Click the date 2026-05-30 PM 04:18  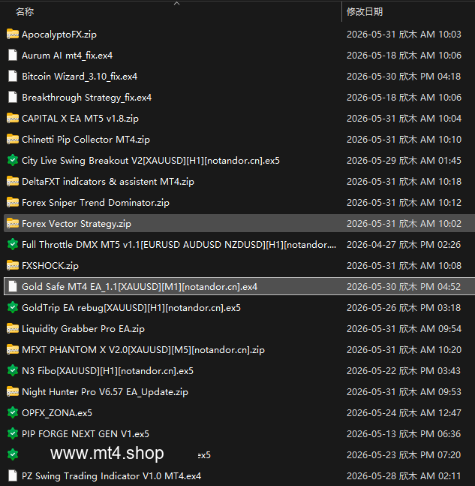(x=404, y=77)
